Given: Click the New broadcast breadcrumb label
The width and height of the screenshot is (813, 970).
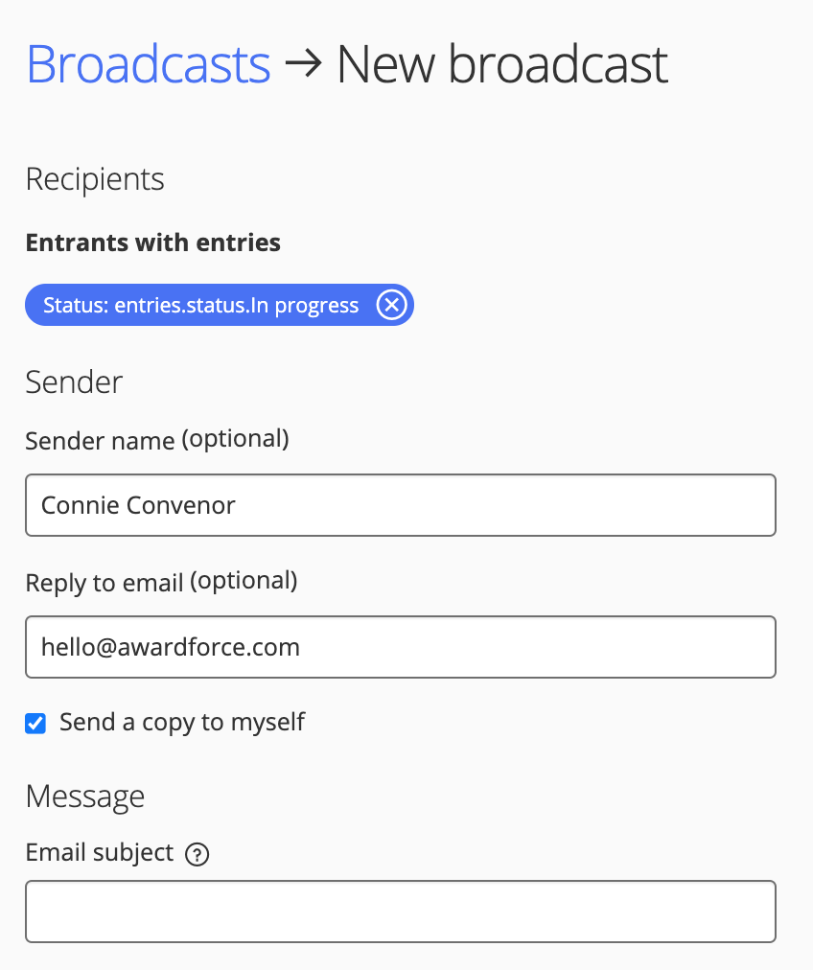Looking at the screenshot, I should pyautogui.click(x=501, y=63).
